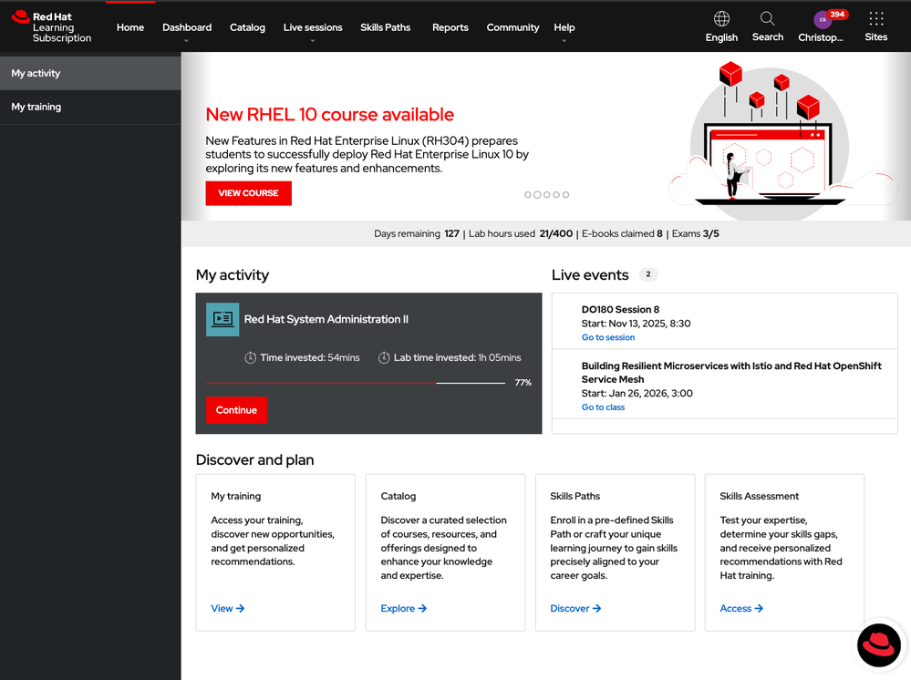Select the third carousel dot indicator
Image resolution: width=911 pixels, height=680 pixels.
click(x=547, y=195)
